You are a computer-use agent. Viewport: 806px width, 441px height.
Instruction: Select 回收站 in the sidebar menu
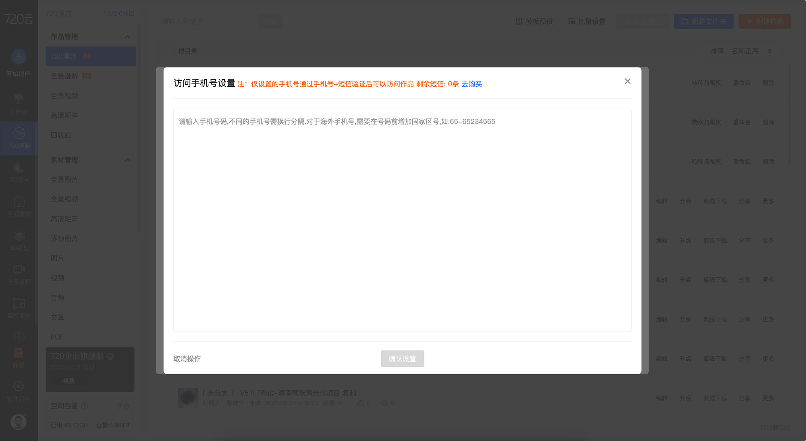61,135
